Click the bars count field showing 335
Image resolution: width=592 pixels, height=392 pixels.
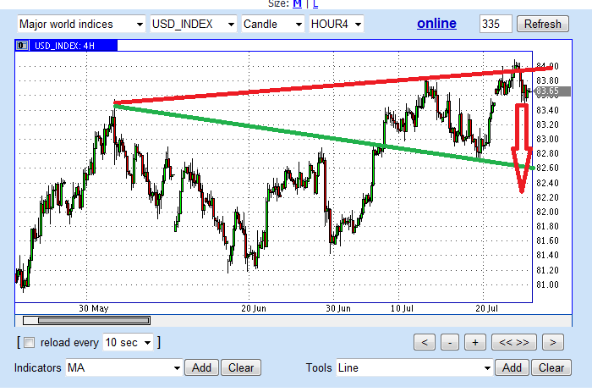click(496, 25)
